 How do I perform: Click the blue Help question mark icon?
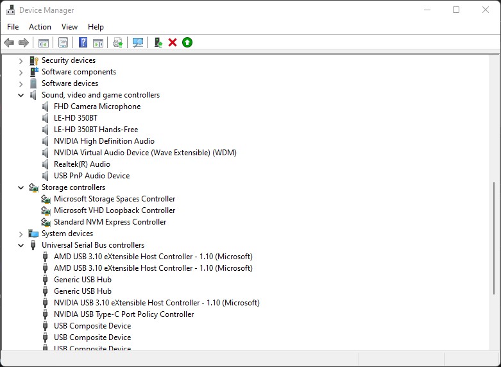(x=83, y=42)
